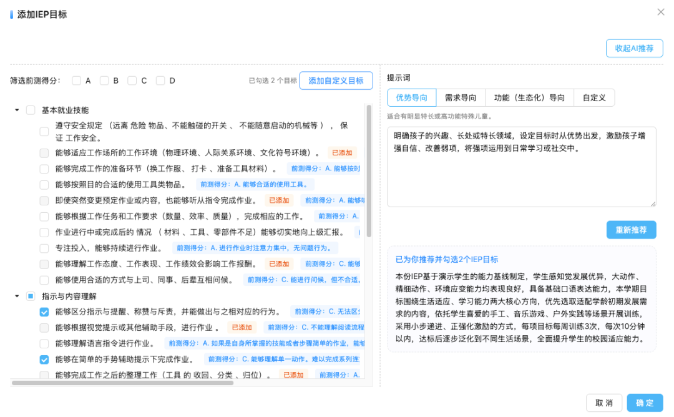Viewport: 674px width, 417px height.
Task: Collapse the 基本就业技能 tree group
Action: click(x=17, y=110)
